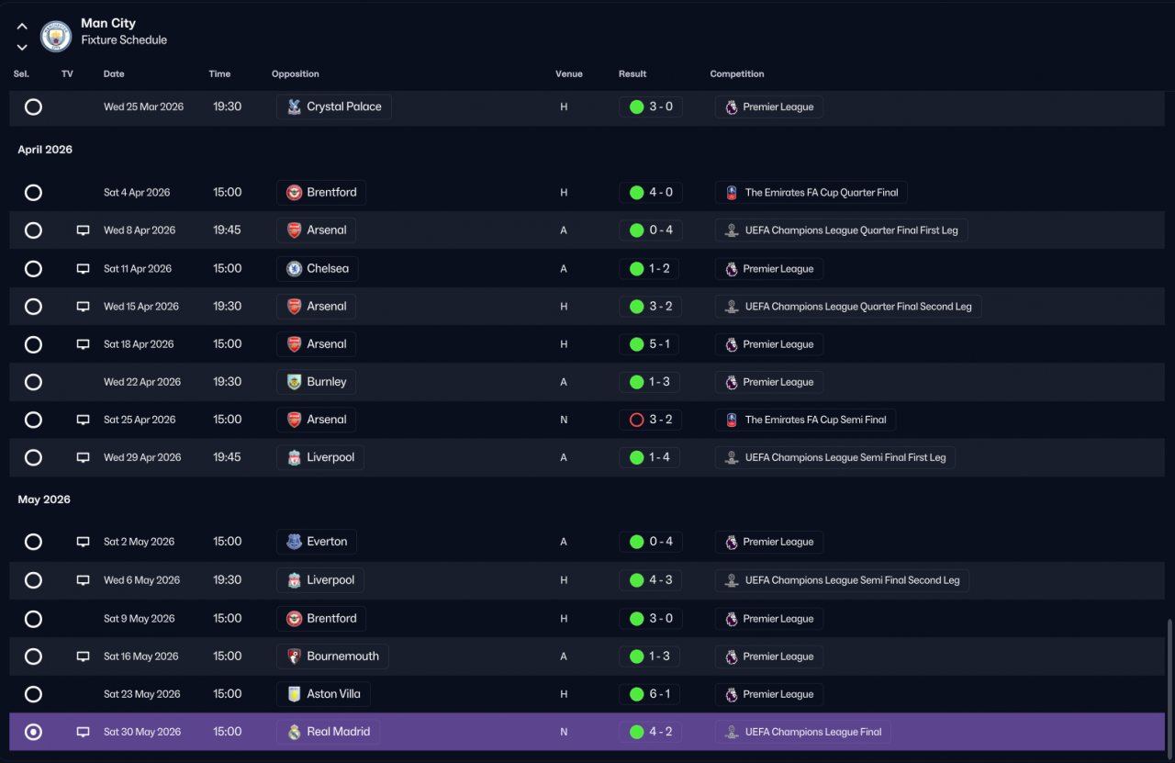Click Premier League icon in Burnley row

click(732, 382)
